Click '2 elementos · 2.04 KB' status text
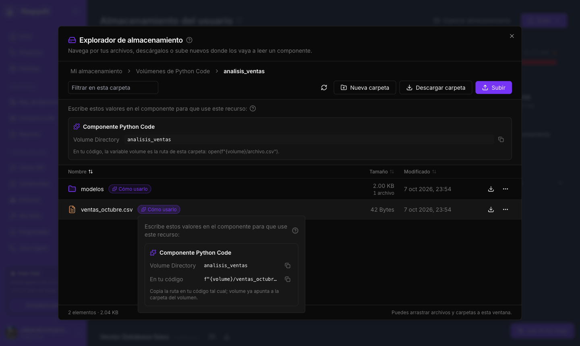Viewport: 580px width, 346px height. click(93, 313)
